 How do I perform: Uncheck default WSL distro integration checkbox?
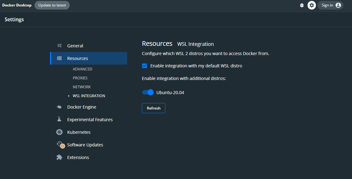[x=144, y=66]
